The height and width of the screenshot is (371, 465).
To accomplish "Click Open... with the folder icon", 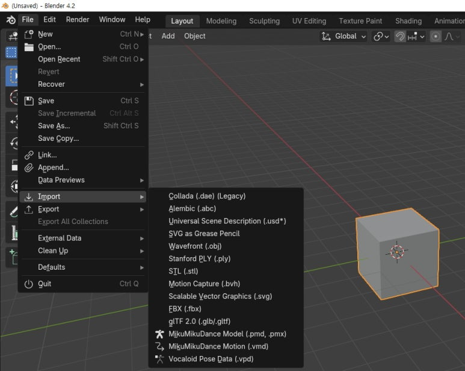I will pos(83,46).
